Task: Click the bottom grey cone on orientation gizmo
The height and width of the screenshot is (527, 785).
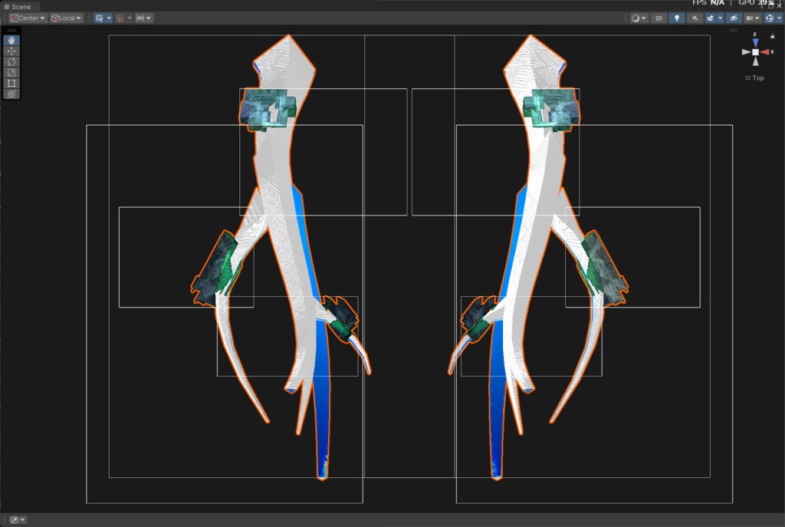Action: pyautogui.click(x=755, y=61)
